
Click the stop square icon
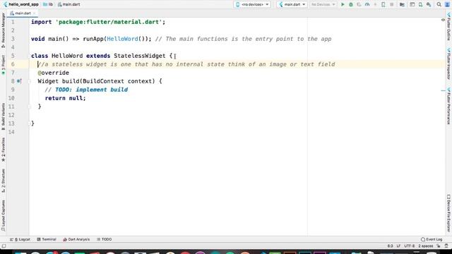(x=391, y=4)
